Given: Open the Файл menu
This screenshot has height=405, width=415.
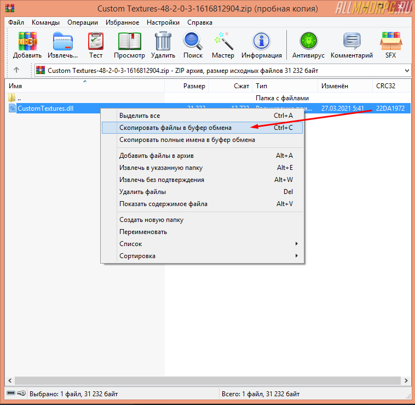Looking at the screenshot, I should tap(16, 22).
